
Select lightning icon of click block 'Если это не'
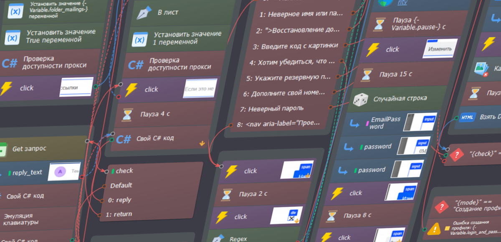point(131,89)
